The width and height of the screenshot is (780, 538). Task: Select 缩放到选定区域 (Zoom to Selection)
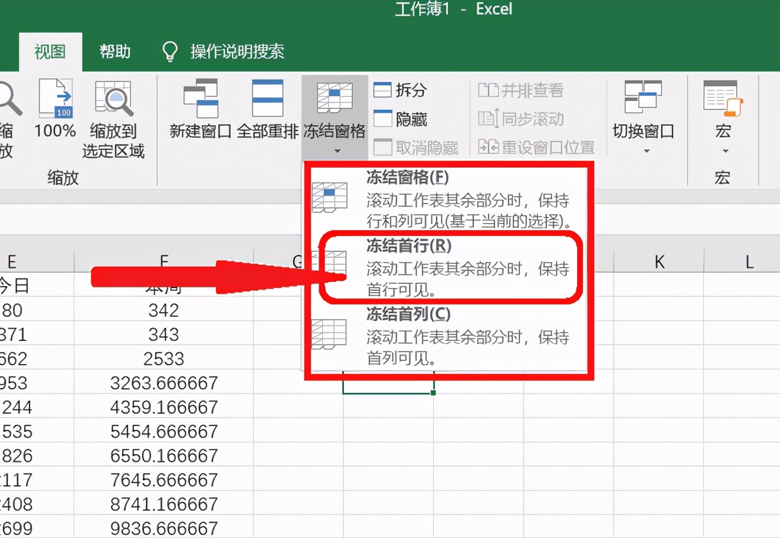coord(113,118)
